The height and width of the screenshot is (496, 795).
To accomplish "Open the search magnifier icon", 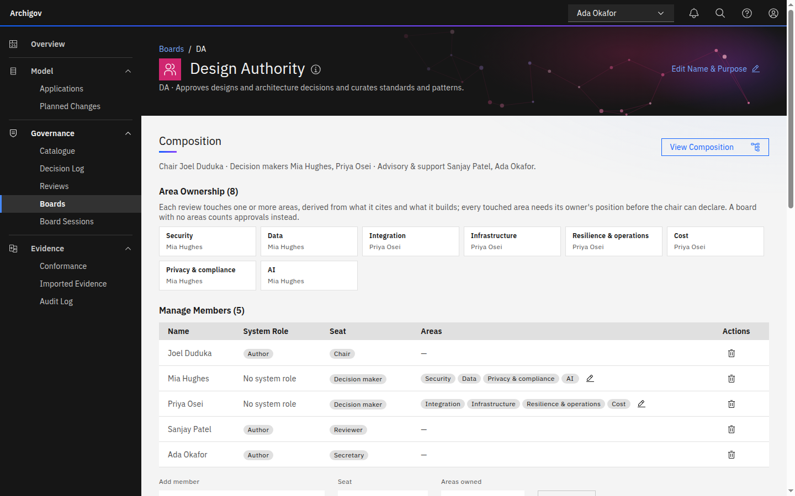I will 720,13.
